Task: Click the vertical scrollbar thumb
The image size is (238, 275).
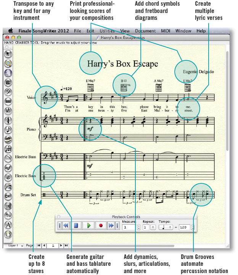Action: (x=227, y=101)
